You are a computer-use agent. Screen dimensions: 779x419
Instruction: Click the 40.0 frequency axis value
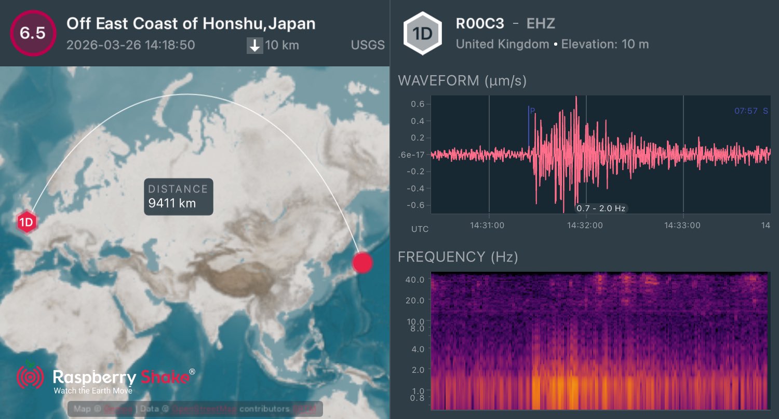(x=414, y=280)
